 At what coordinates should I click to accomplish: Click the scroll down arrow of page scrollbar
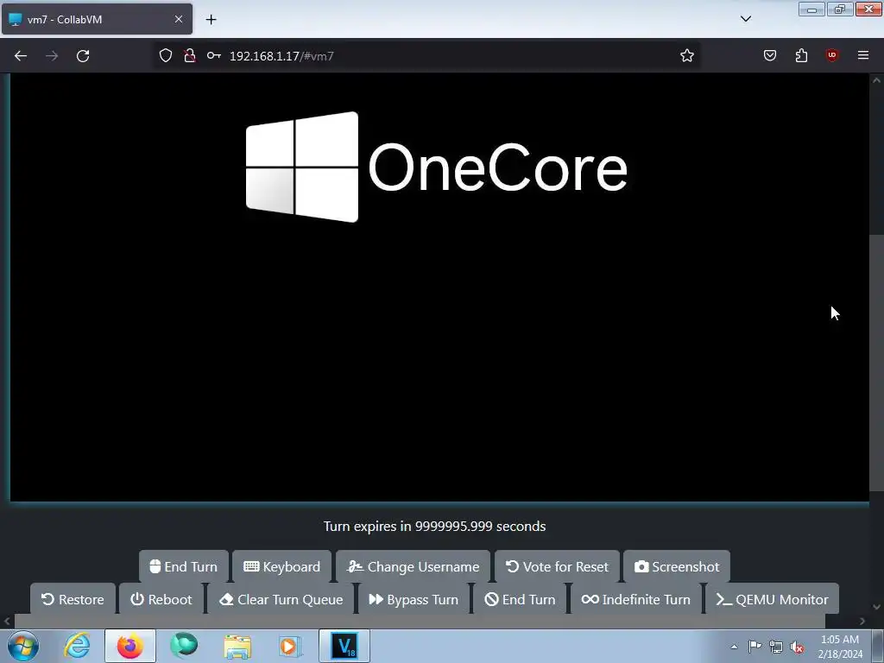click(876, 607)
